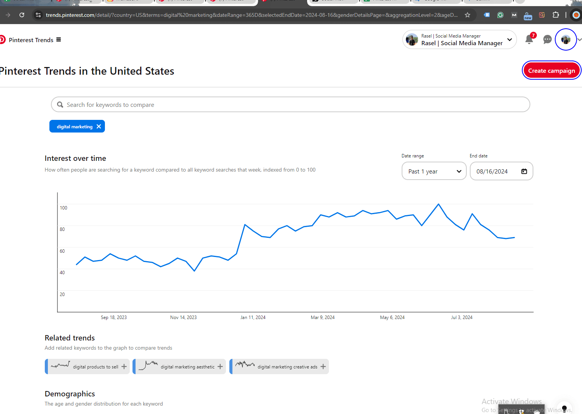Click the trends.pinterest.com address bar URL
Image resolution: width=582 pixels, height=414 pixels.
coord(252,15)
